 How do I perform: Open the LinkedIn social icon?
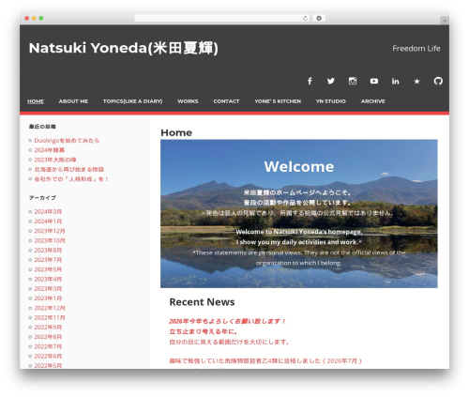395,82
